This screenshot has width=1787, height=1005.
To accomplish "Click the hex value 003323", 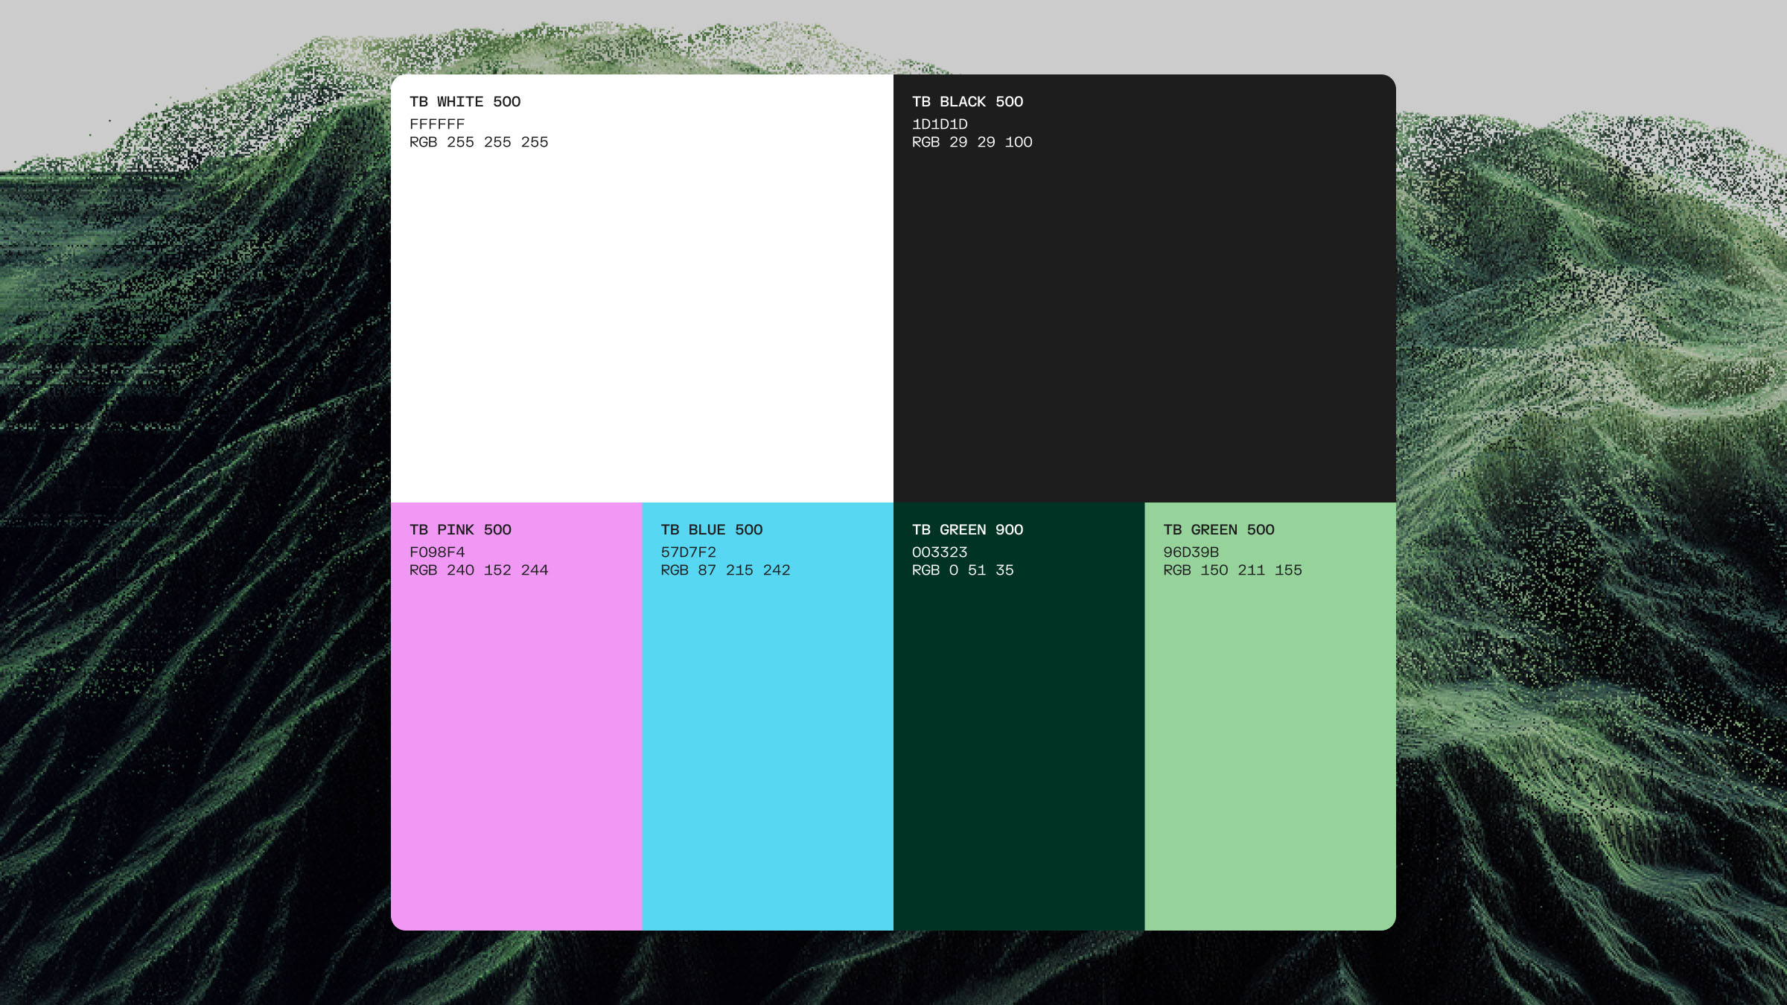I will [x=940, y=552].
